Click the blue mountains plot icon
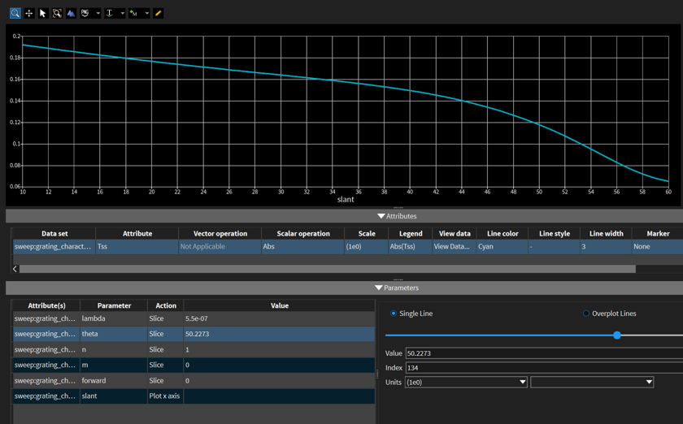This screenshot has width=683, height=424. click(71, 14)
